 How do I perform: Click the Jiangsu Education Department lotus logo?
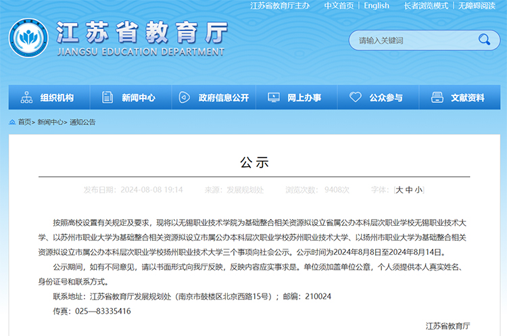coord(28,40)
